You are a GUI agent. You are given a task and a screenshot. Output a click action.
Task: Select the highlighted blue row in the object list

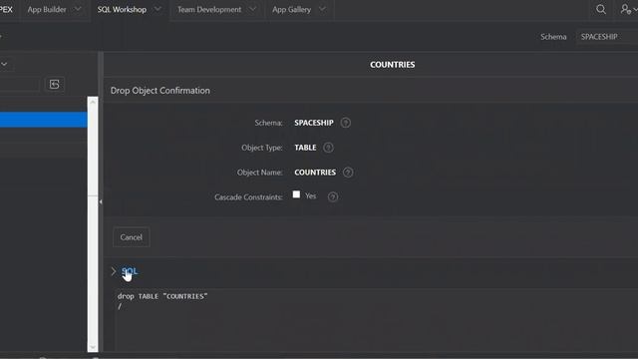(x=43, y=120)
